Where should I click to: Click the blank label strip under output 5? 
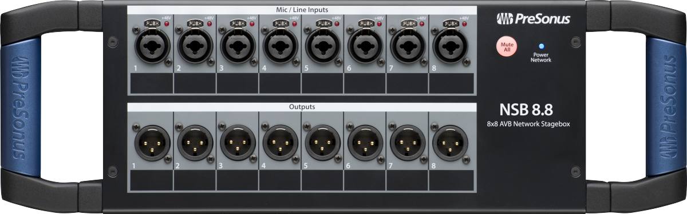[322, 180]
